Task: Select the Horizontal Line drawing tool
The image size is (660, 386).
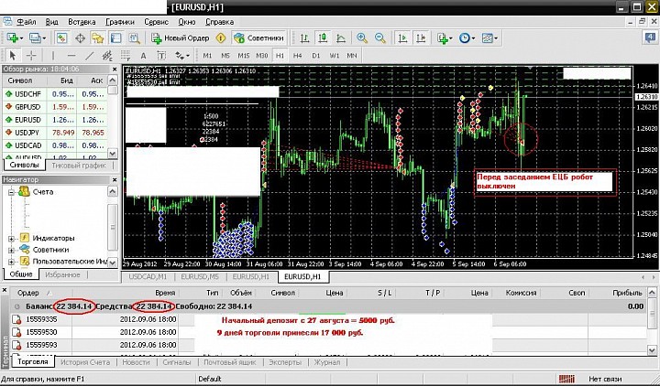Action: (71, 56)
